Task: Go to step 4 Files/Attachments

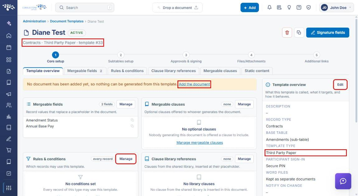Action: 251,57
